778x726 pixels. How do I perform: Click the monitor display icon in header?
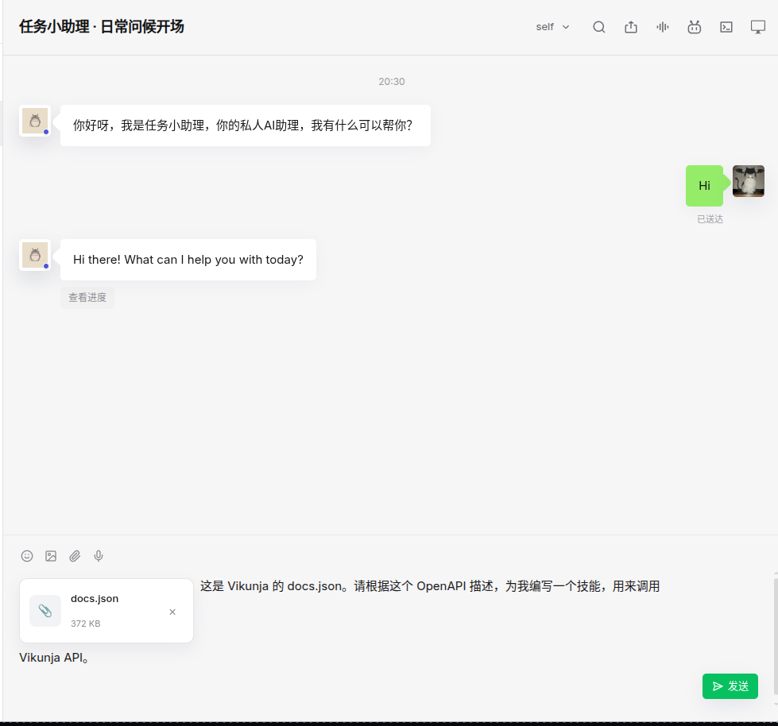(757, 27)
